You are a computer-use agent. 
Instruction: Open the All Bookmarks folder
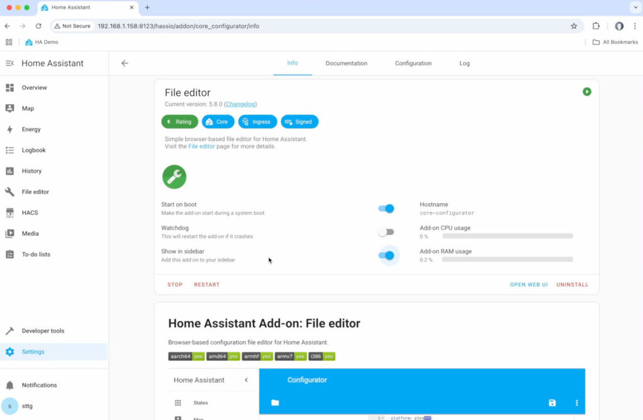pos(615,42)
